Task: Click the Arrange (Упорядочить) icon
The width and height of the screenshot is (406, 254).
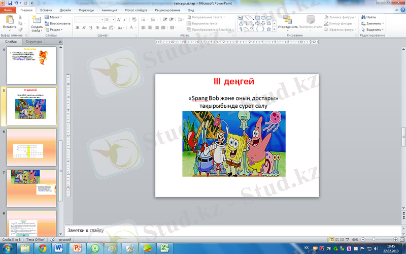Action: click(287, 20)
